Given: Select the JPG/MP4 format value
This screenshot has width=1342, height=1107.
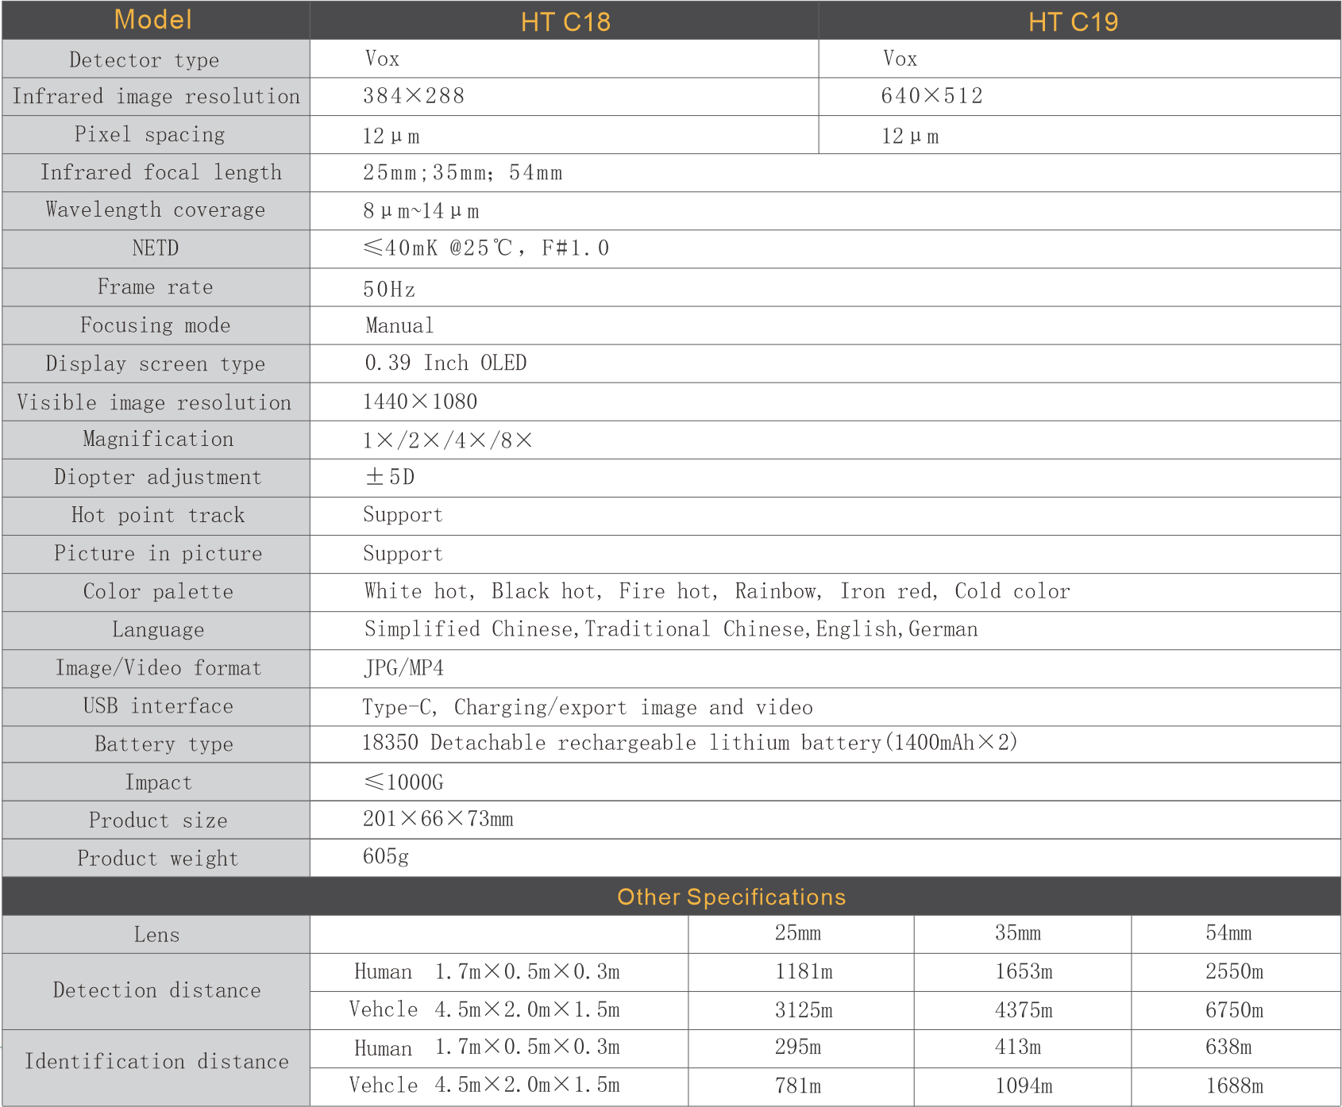Looking at the screenshot, I should point(403,668).
